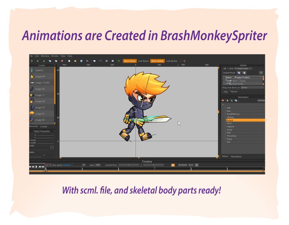Toggle Lock Bones
Screen dimensions: 289x225
(144, 61)
